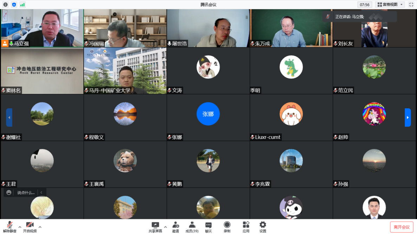Image resolution: width=417 pixels, height=235 pixels.
Task: Click Share Screen (共享屏幕) button
Action: [155, 227]
